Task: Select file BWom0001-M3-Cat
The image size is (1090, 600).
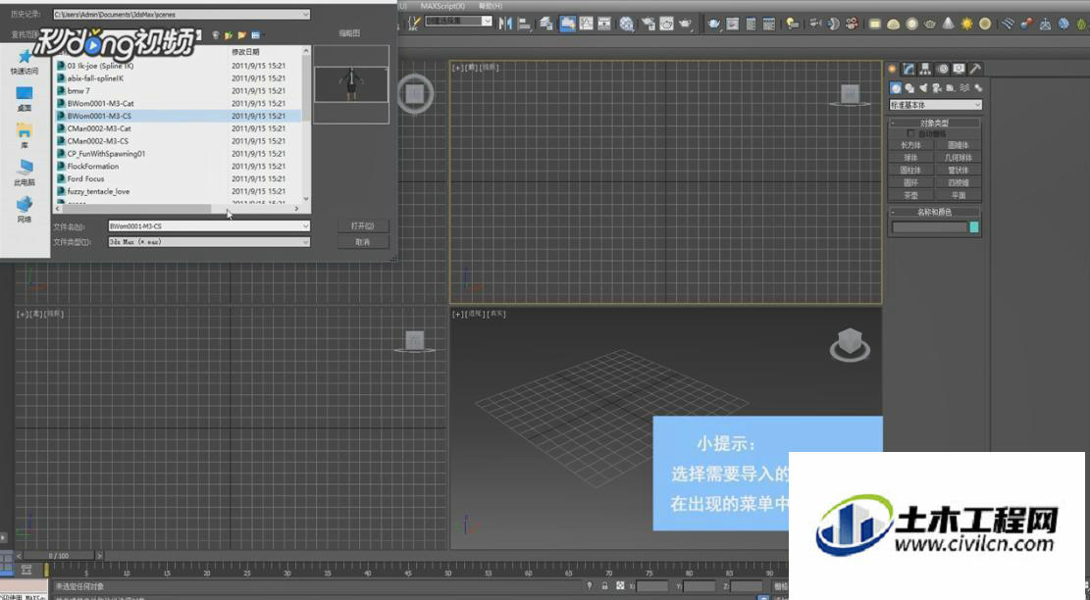Action: 96,104
